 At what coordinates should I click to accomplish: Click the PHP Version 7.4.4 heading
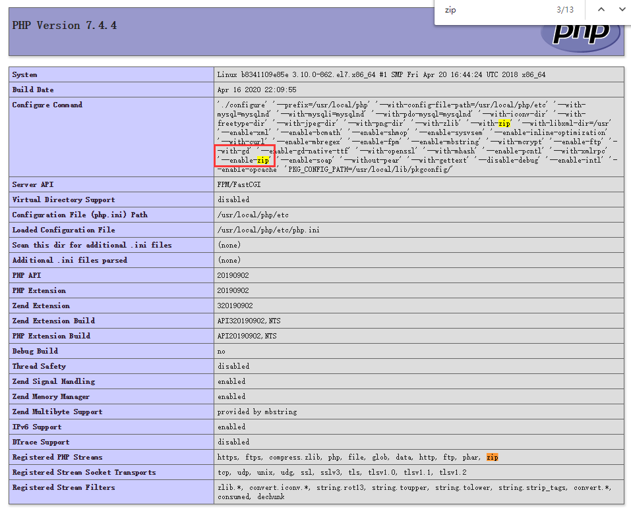(x=65, y=26)
